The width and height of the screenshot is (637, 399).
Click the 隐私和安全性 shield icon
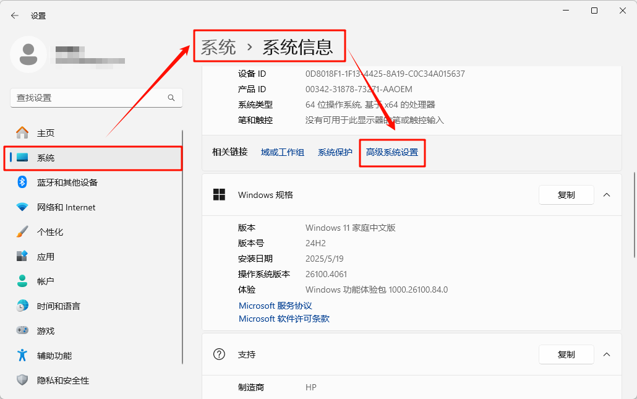pos(22,380)
